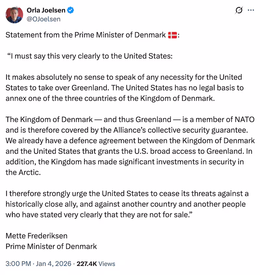
Task: Click the blue verified badge
Action: click(x=71, y=10)
